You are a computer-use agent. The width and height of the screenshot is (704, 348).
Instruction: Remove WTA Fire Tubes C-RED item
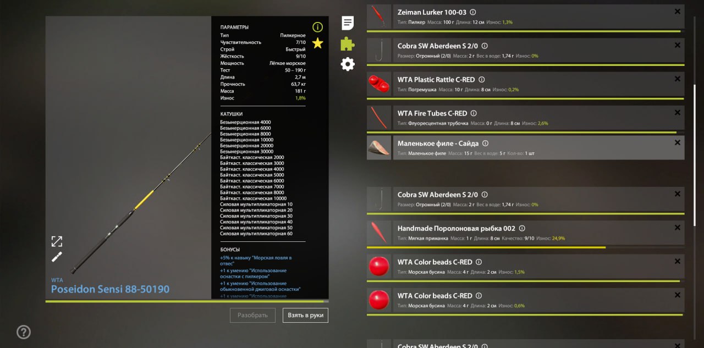[x=677, y=113]
